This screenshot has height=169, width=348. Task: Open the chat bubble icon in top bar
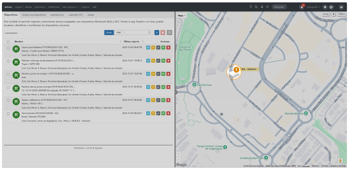[331, 7]
